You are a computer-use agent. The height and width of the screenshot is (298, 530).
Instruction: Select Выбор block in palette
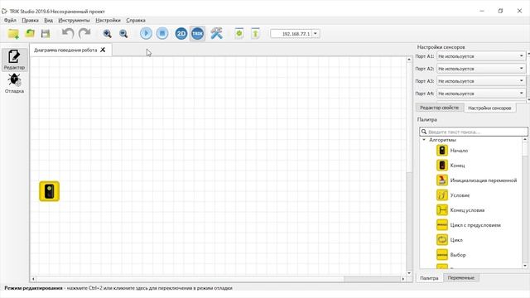451,255
